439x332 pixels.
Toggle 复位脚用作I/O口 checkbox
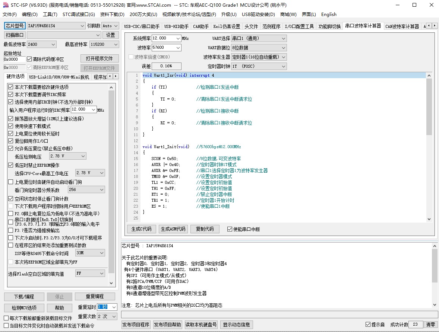pyautogui.click(x=11, y=141)
